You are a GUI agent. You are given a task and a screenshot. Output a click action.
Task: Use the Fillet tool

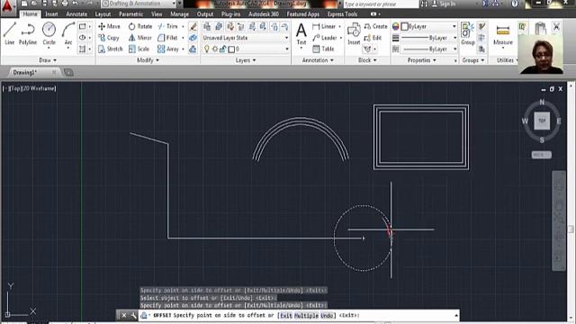pos(167,38)
